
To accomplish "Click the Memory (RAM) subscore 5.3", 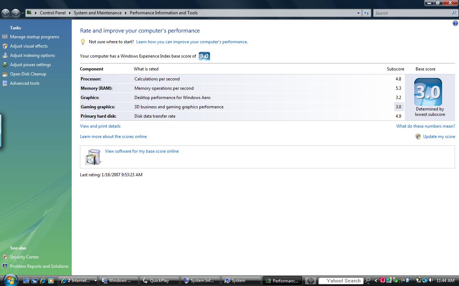I will [398, 88].
